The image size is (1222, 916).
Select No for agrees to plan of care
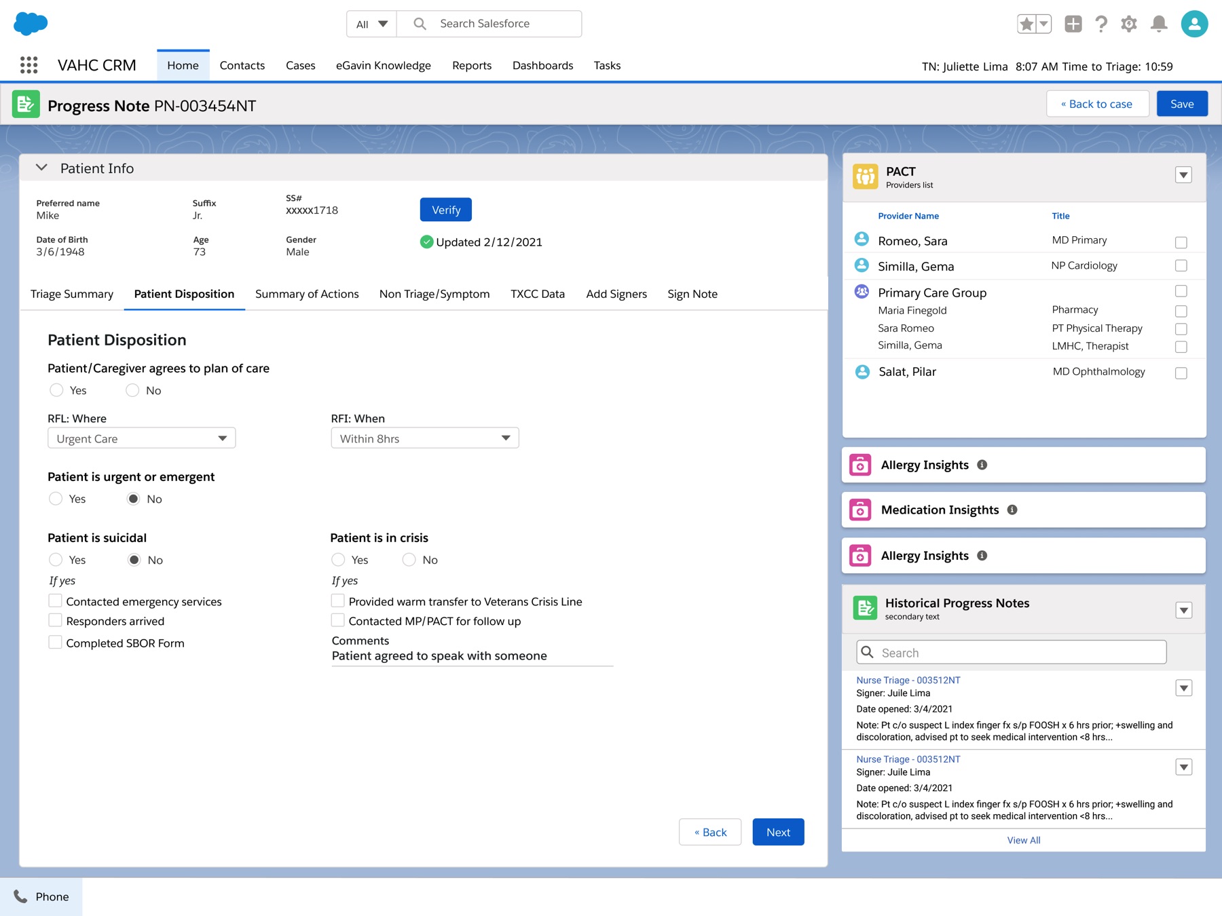132,390
